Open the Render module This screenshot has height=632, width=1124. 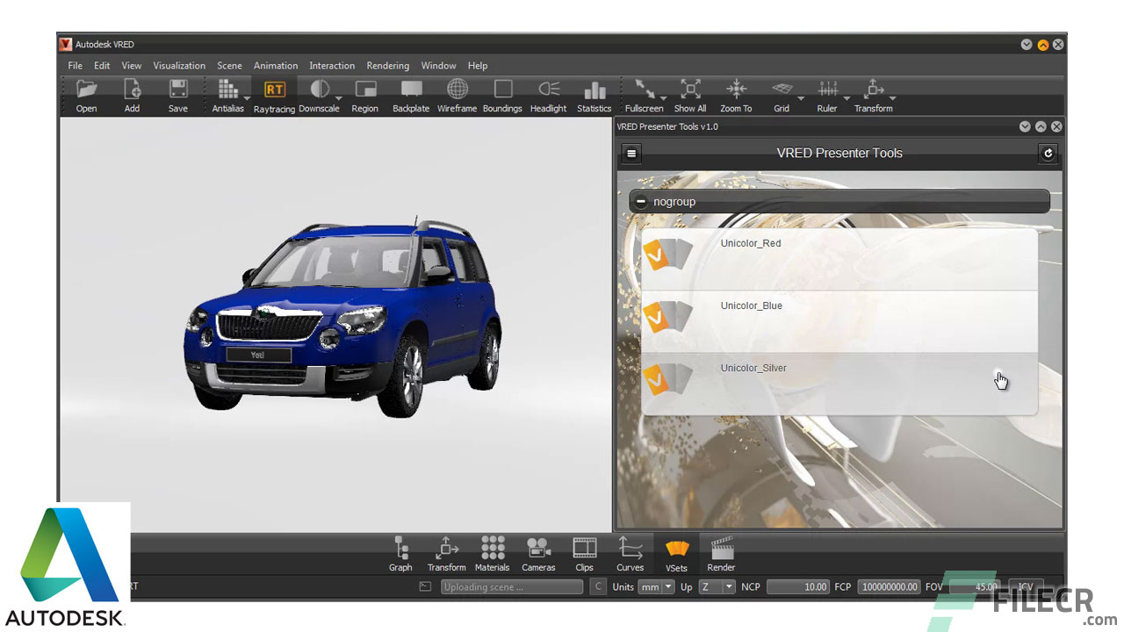click(x=722, y=554)
